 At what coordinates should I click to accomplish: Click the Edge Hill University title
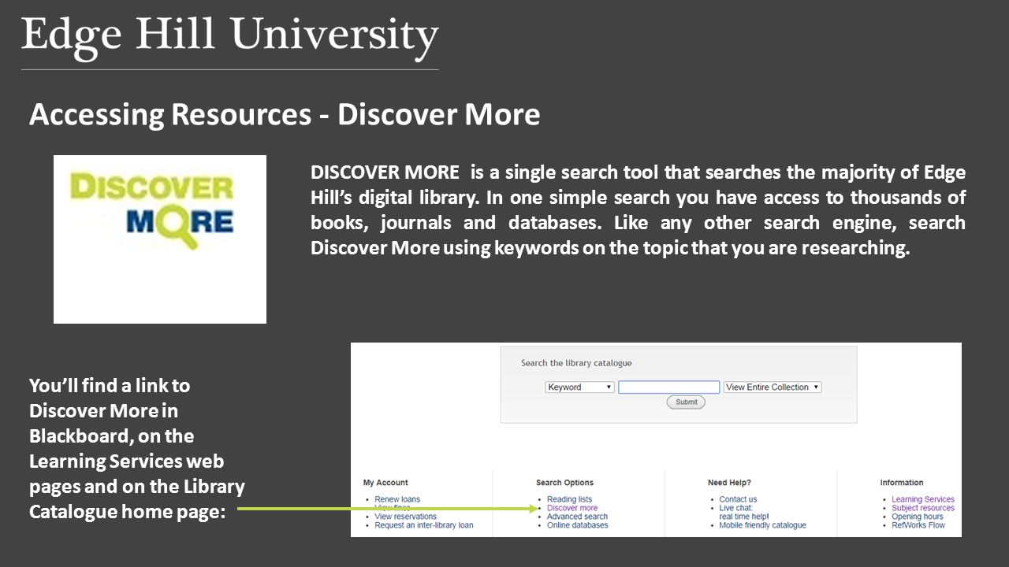[x=230, y=37]
